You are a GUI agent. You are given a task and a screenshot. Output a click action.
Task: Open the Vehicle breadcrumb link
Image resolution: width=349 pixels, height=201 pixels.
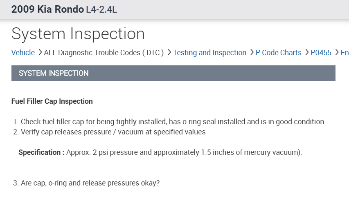(x=23, y=53)
